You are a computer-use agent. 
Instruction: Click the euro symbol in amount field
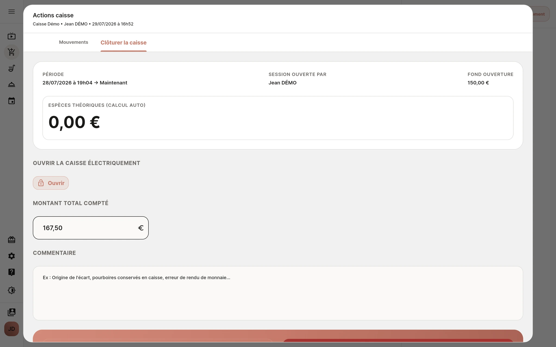(x=141, y=228)
